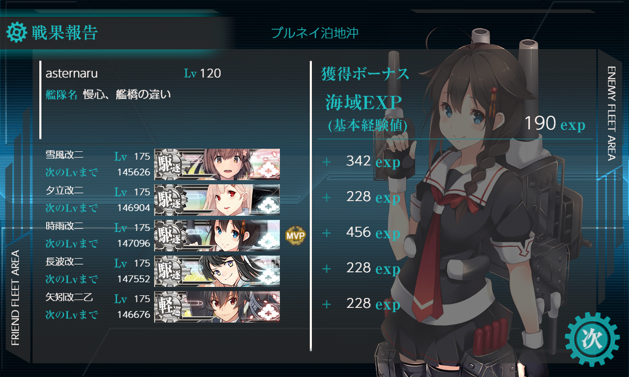Click the 456 exp bonus for 時雨改二
This screenshot has height=377, width=629.
[373, 232]
